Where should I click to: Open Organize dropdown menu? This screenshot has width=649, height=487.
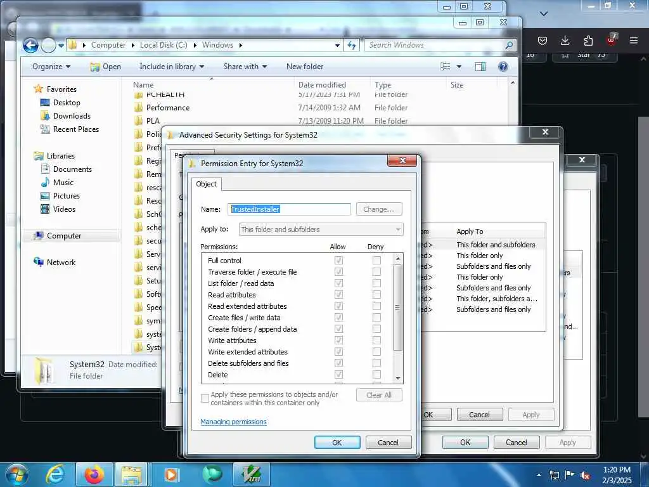click(x=51, y=67)
